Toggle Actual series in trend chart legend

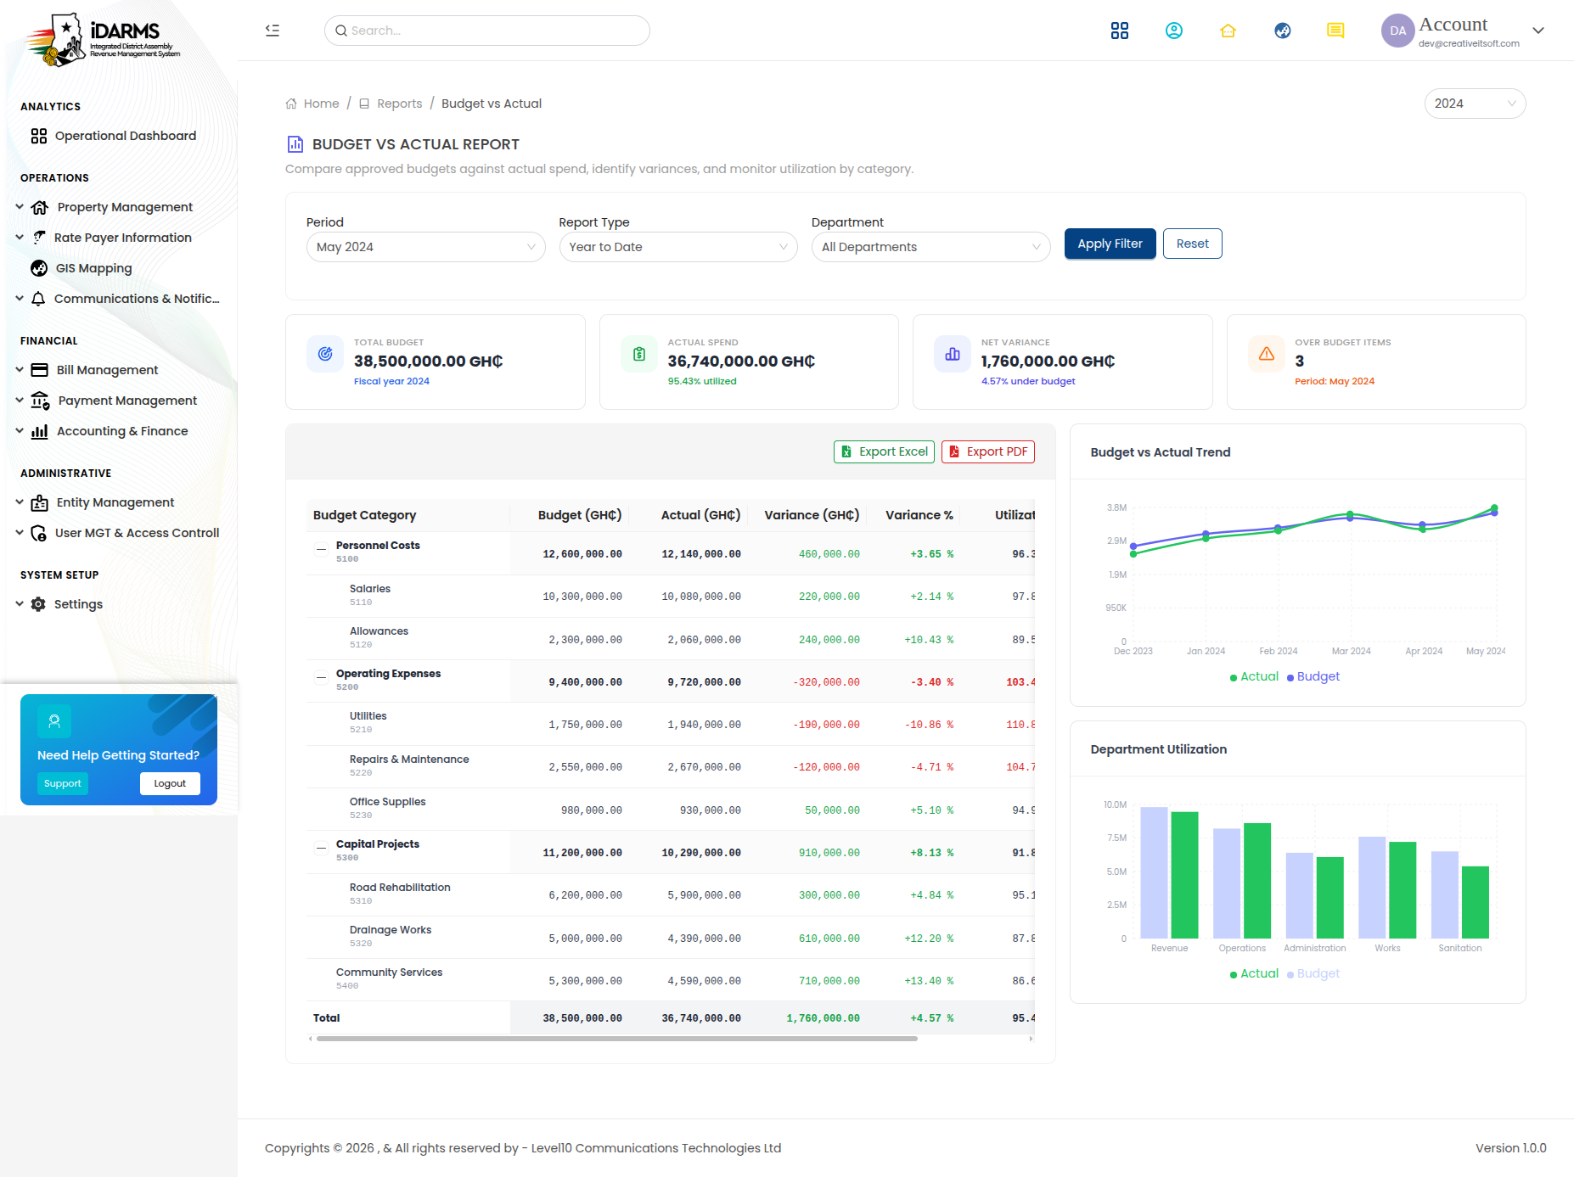point(1254,676)
